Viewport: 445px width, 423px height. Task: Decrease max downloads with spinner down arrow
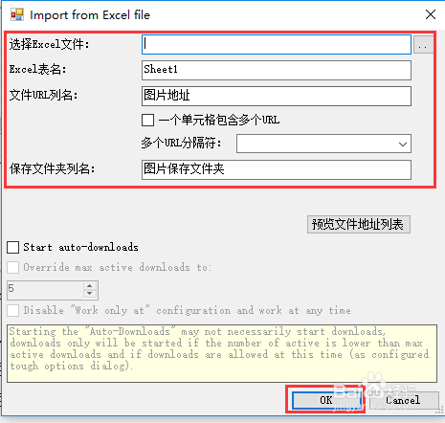90,294
